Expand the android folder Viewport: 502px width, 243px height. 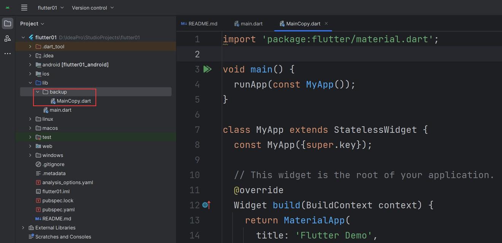pyautogui.click(x=30, y=65)
